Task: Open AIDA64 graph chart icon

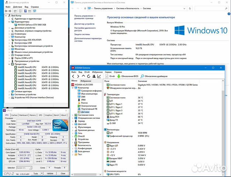Action: 99,76
